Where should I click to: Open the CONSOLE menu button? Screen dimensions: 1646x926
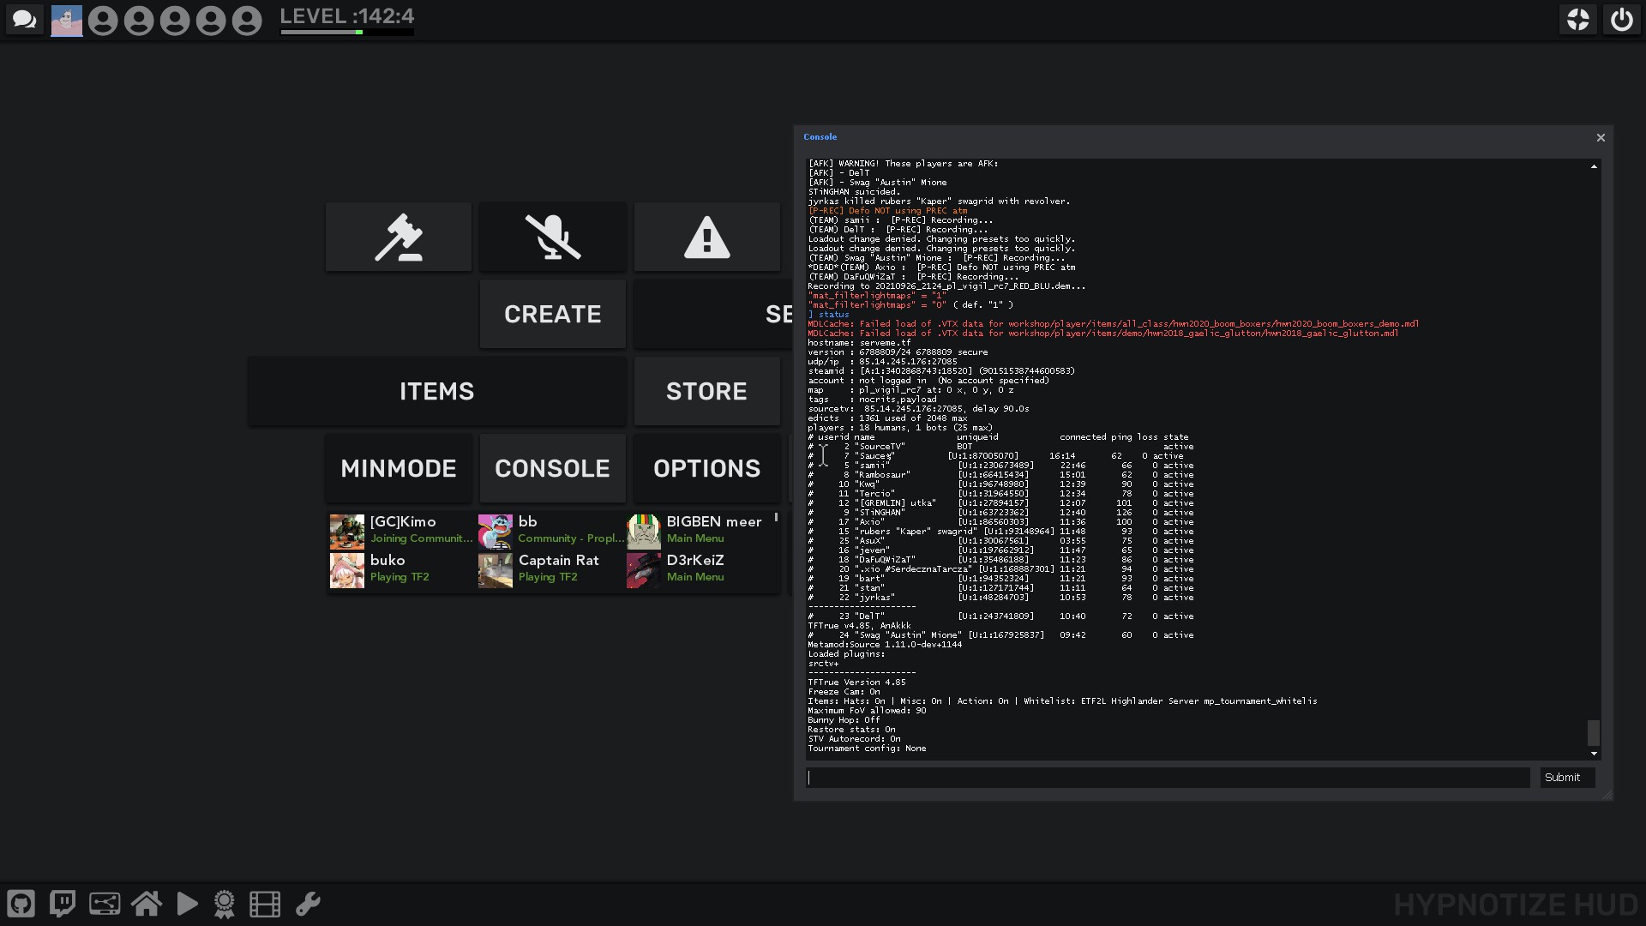(x=553, y=468)
